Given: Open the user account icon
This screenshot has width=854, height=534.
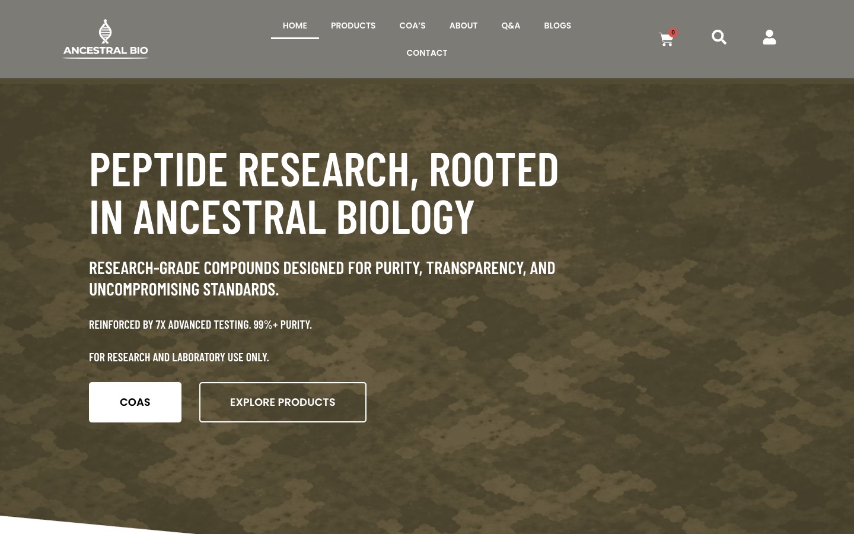Looking at the screenshot, I should pos(769,37).
